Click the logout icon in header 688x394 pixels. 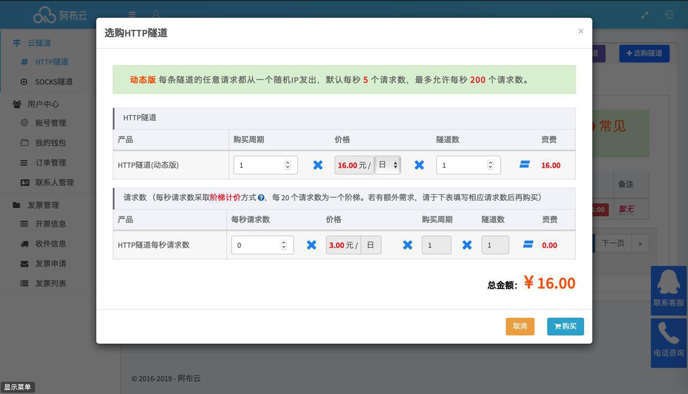(669, 15)
